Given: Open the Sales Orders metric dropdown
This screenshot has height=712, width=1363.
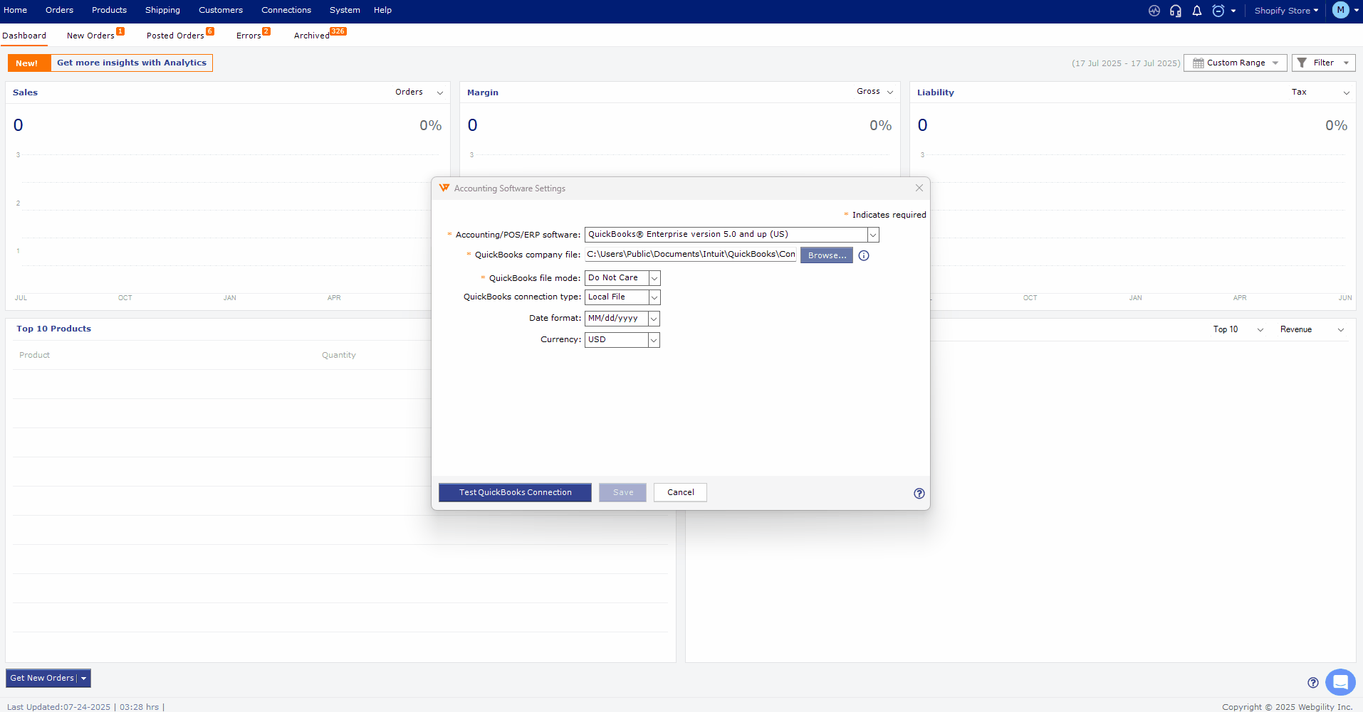Looking at the screenshot, I should [x=419, y=92].
